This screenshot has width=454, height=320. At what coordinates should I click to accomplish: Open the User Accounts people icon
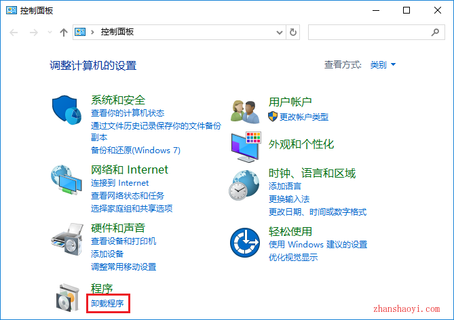tap(246, 112)
